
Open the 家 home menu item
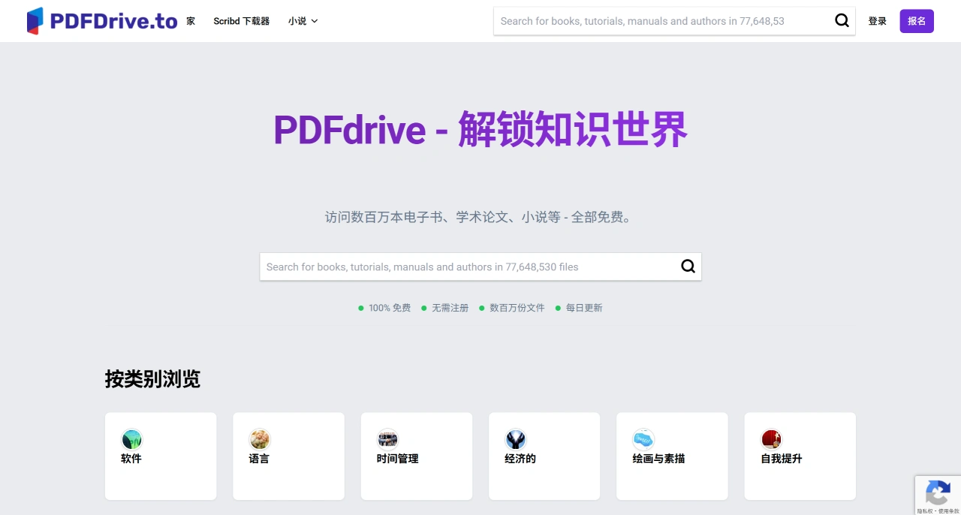tap(191, 21)
